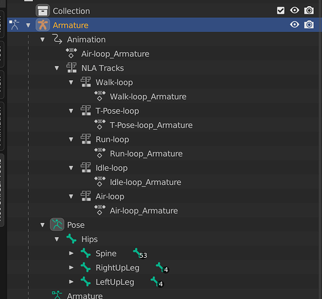Select the highlighted Armature label
The width and height of the screenshot is (322, 299).
tap(71, 25)
